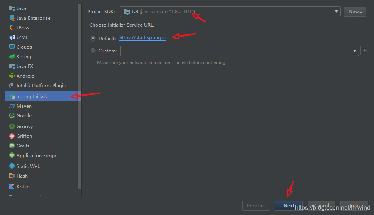374x215 pixels.
Task: Click the IntelliJ Platform Plugin icon
Action: (12, 85)
